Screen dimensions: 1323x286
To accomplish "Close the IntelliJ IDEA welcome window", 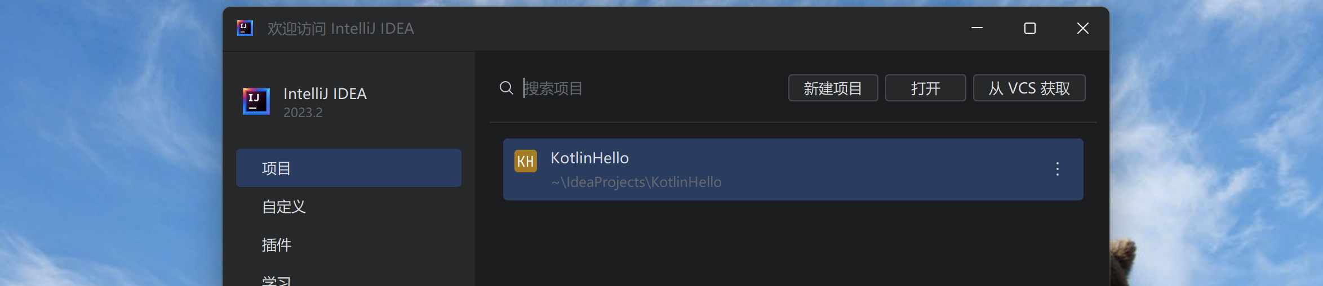I will coord(1083,28).
